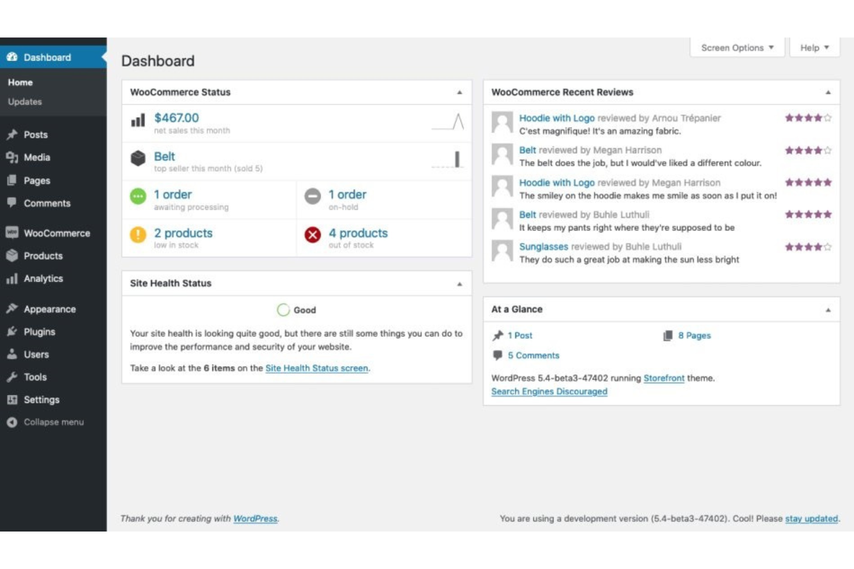Open the Media library icon
Image resolution: width=854 pixels, height=569 pixels.
tap(12, 157)
